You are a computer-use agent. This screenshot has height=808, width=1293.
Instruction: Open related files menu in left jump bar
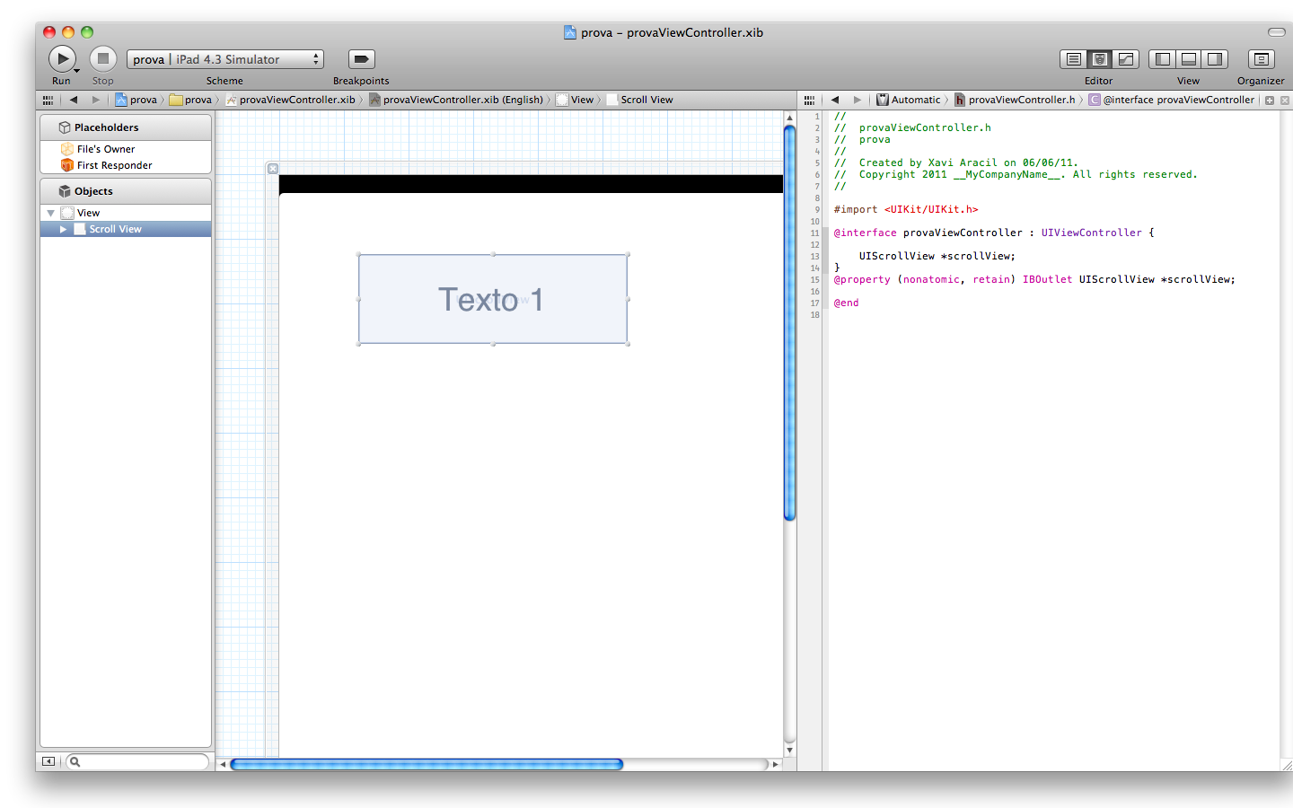click(x=48, y=100)
